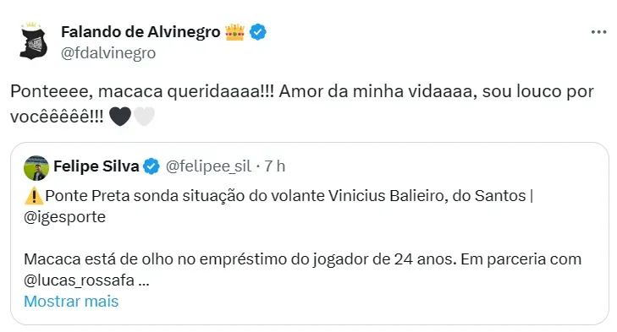Click the white heart emoji in the tweet
The height and width of the screenshot is (332, 617).
(x=145, y=117)
